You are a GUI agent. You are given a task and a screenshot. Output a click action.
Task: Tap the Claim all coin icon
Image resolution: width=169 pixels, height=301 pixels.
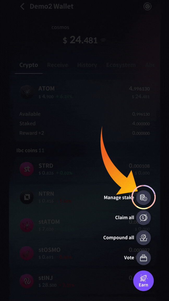point(143,217)
